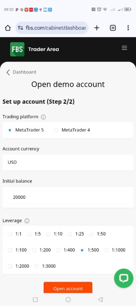Click the Leverage info icon
This screenshot has width=136, height=306.
pos(27,221)
